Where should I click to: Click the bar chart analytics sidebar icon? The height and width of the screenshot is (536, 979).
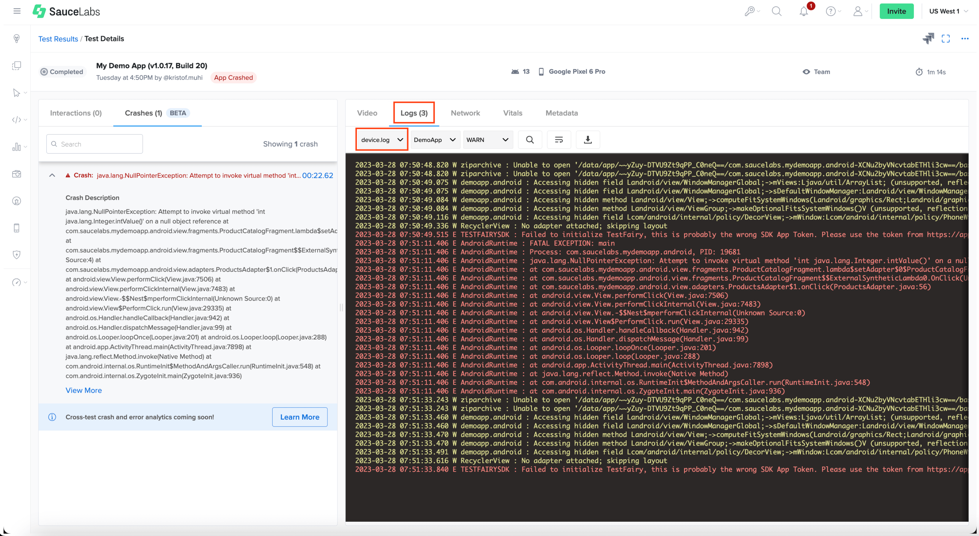17,147
